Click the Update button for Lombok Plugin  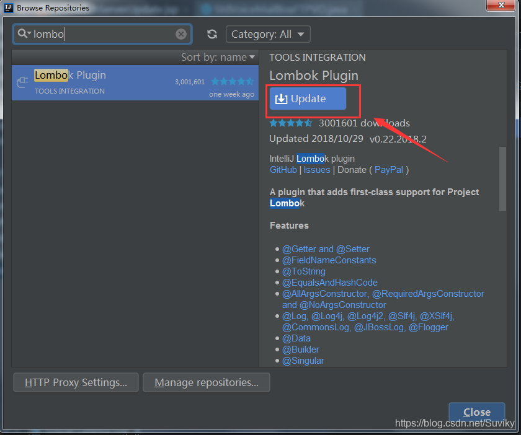308,99
